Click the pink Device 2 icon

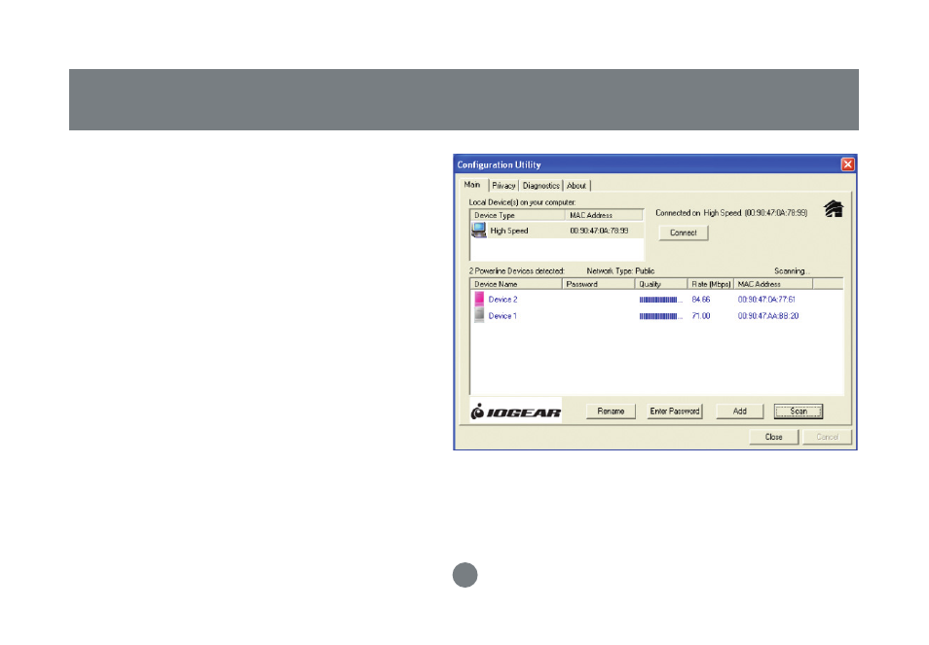tap(479, 300)
